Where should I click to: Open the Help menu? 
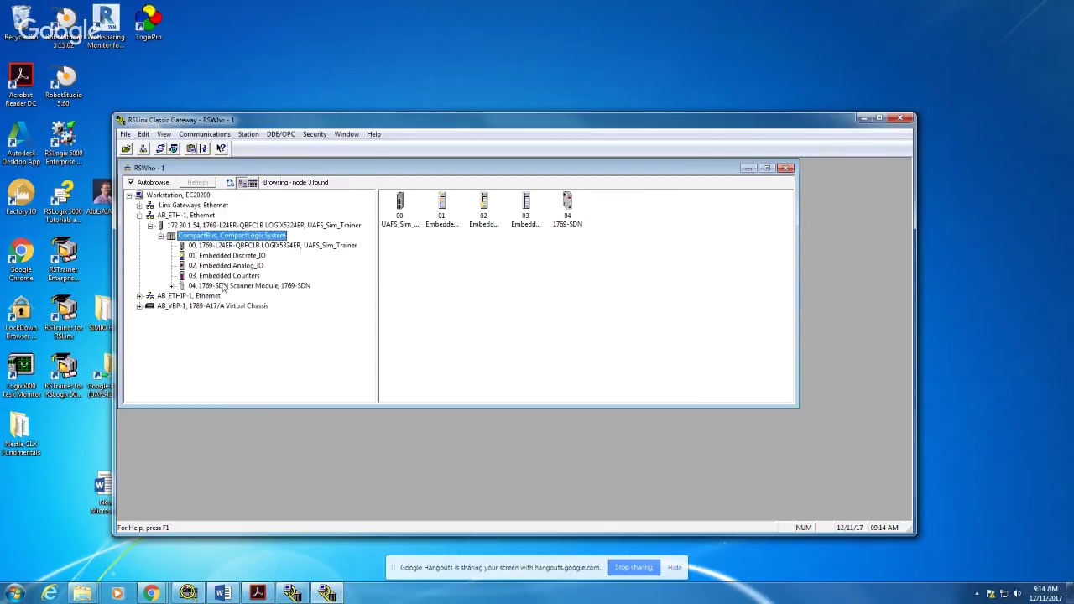point(373,134)
